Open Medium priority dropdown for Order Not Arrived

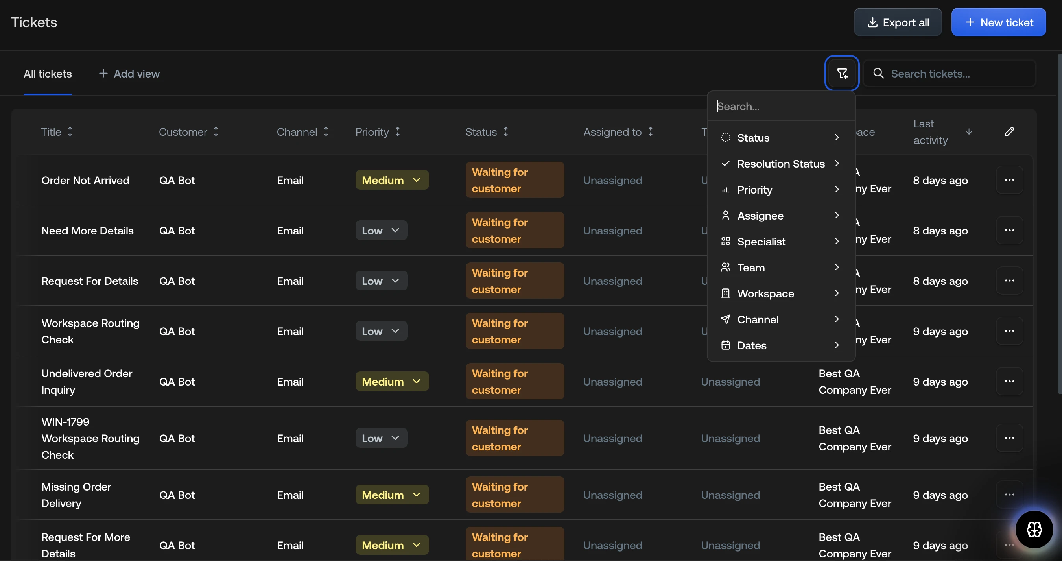click(x=392, y=180)
